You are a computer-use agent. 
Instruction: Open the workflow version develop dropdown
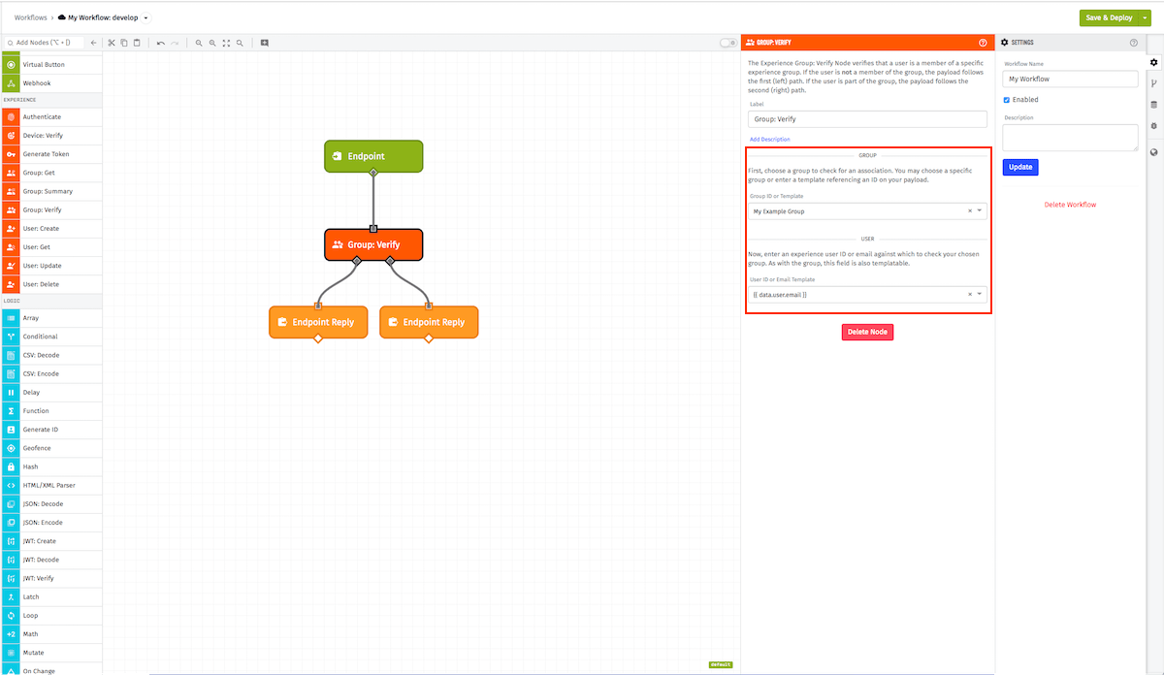click(x=146, y=17)
